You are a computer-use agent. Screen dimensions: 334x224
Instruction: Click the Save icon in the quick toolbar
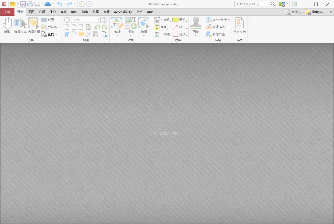coord(23,4)
